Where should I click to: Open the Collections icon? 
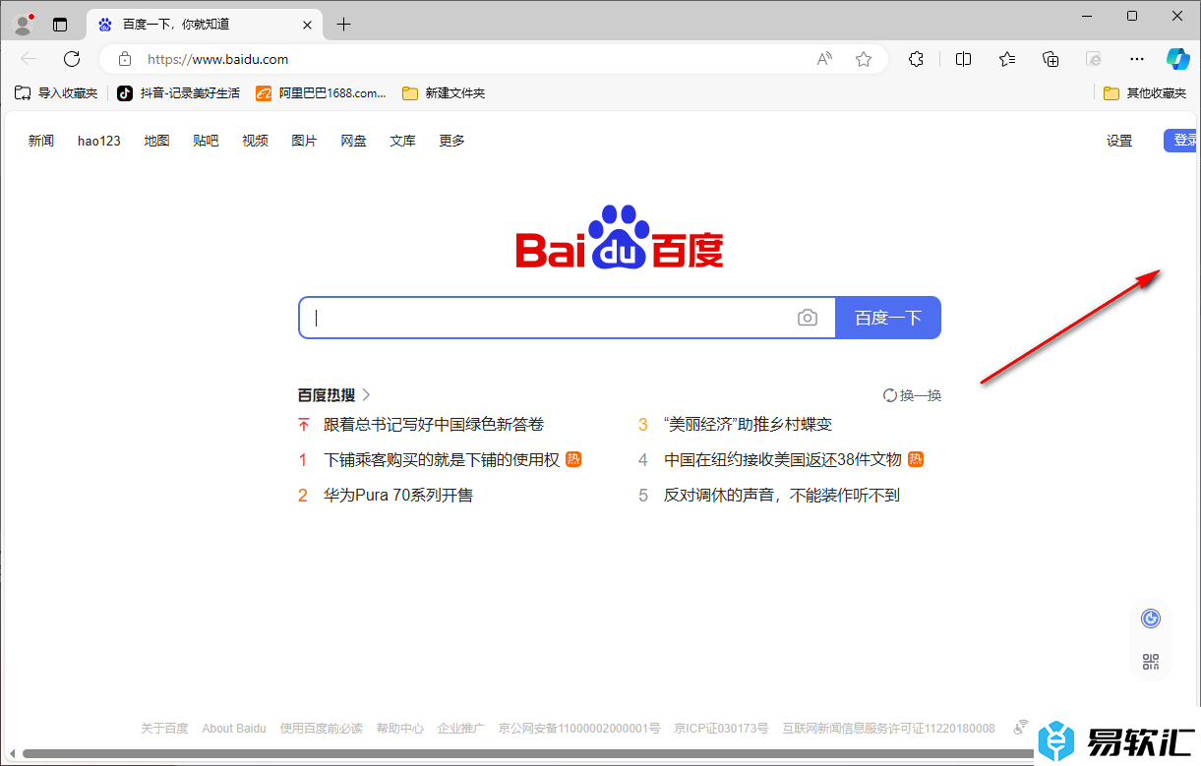pos(1051,59)
